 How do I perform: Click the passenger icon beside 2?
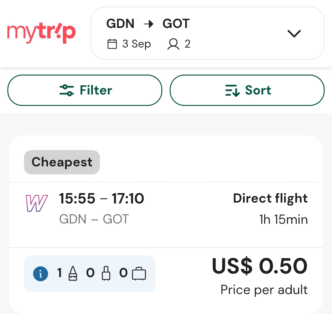pos(173,44)
